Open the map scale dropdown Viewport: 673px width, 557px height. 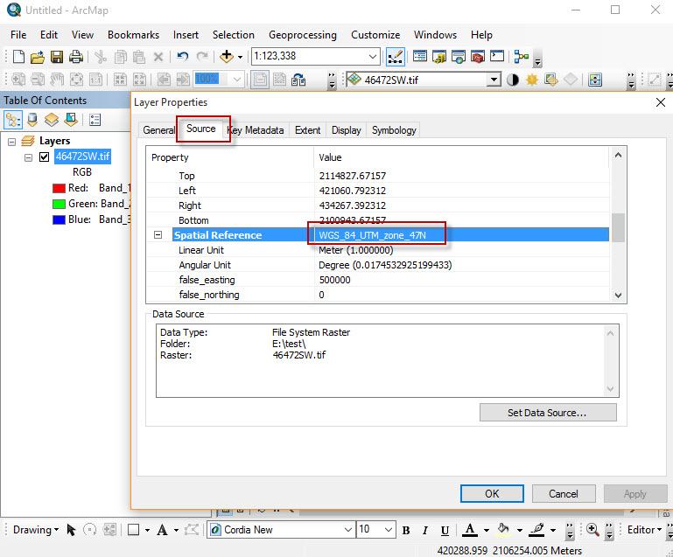373,56
